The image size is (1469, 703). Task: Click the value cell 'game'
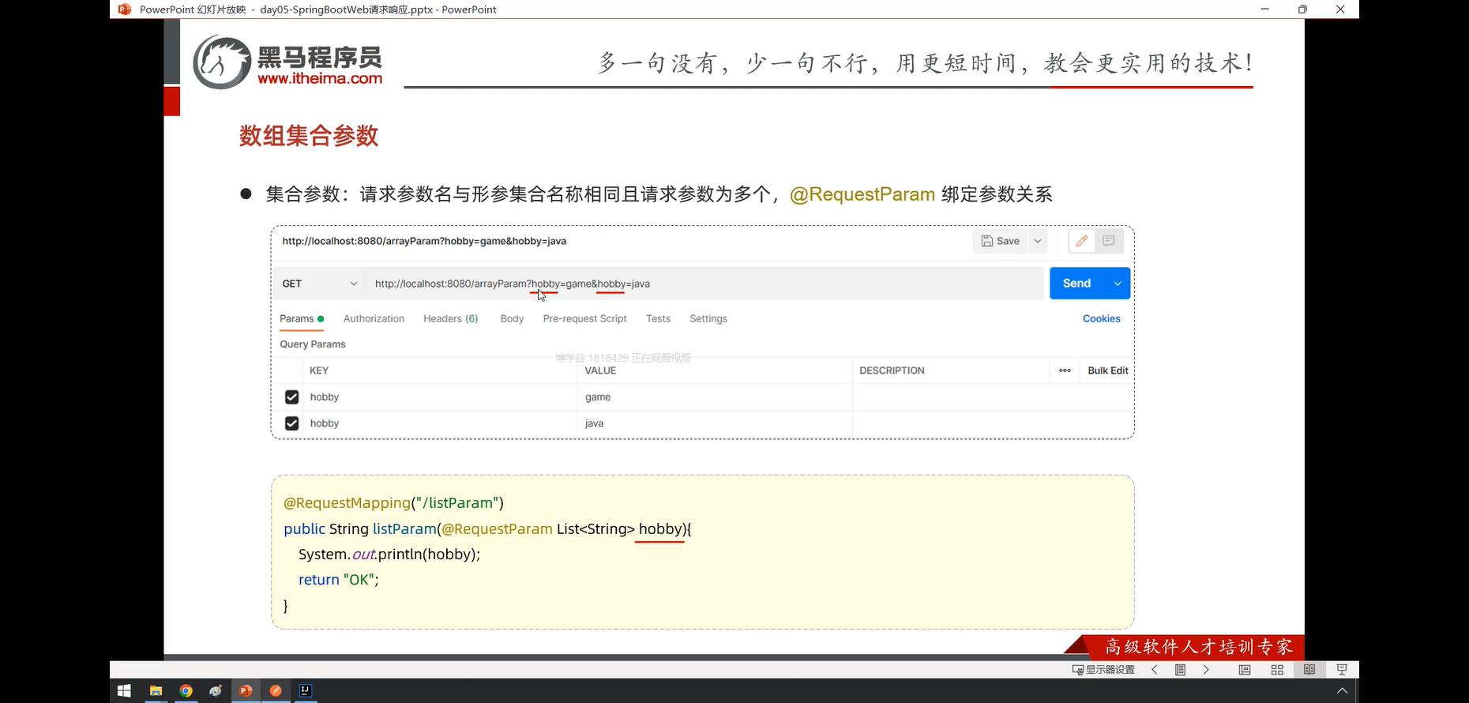tap(598, 397)
